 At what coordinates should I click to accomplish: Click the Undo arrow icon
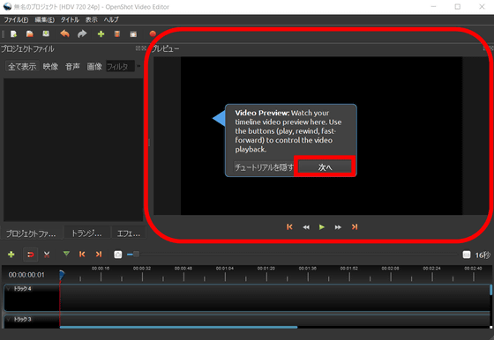tap(65, 33)
